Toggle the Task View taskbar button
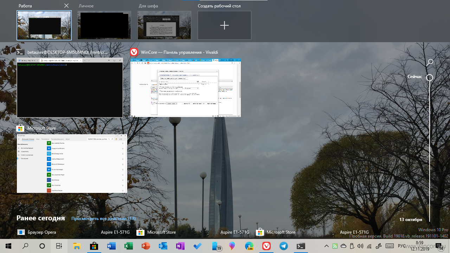The image size is (450, 253). point(59,246)
